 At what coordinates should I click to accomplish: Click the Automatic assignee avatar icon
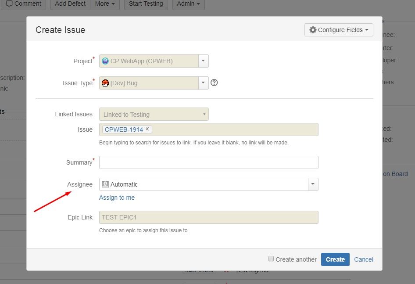[x=105, y=184]
